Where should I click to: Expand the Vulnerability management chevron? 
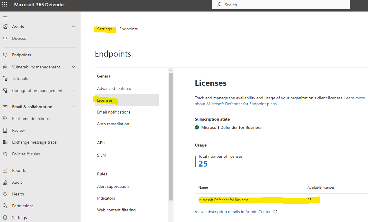click(x=73, y=67)
